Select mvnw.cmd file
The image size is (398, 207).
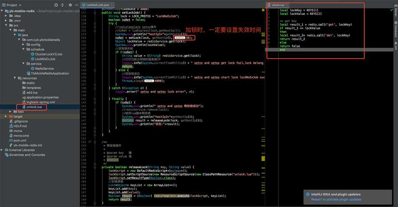[21, 136]
